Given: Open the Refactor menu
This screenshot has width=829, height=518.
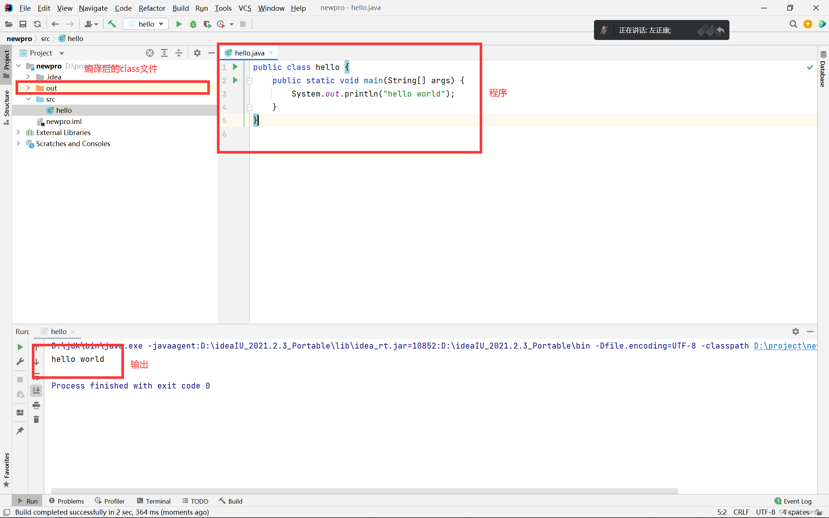Looking at the screenshot, I should tap(152, 8).
